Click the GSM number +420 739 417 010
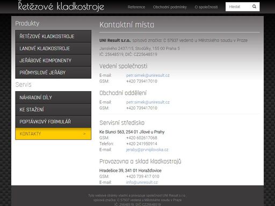 [x=143, y=176]
